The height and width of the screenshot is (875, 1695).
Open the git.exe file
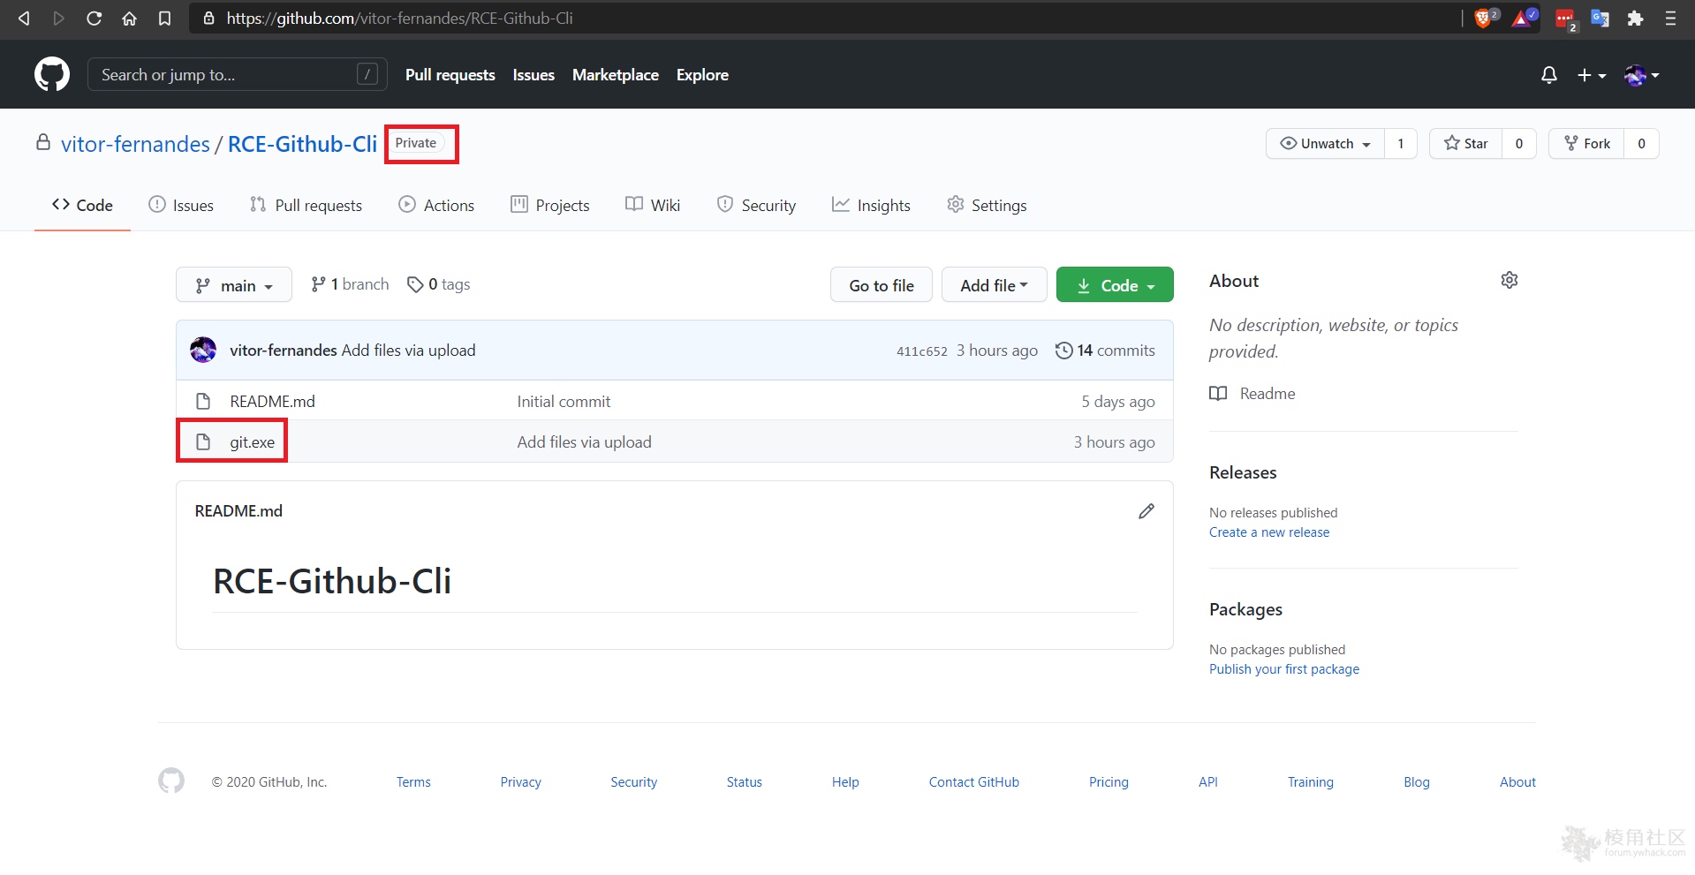pyautogui.click(x=252, y=442)
